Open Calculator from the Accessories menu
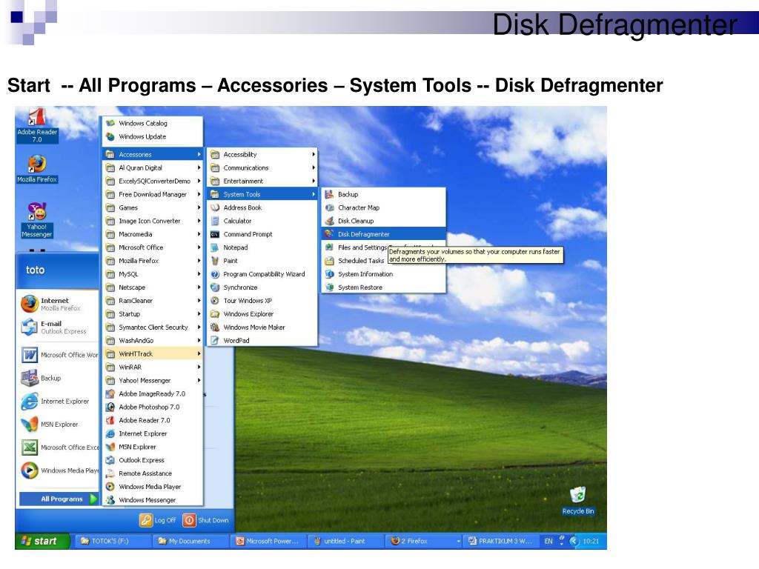The width and height of the screenshot is (759, 569). click(262, 221)
